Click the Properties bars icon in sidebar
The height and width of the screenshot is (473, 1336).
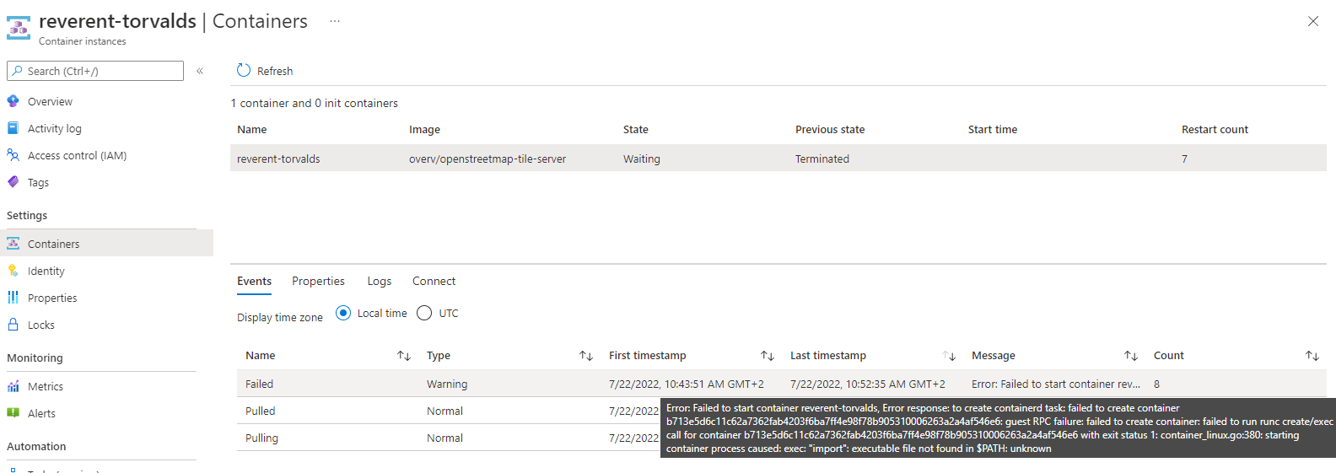click(13, 298)
